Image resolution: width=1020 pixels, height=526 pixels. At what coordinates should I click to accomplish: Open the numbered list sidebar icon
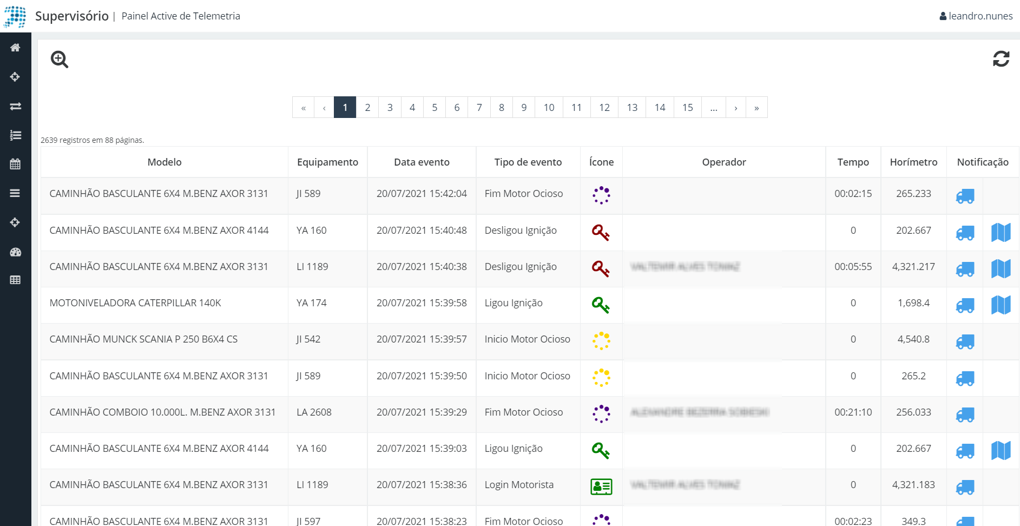tap(15, 135)
